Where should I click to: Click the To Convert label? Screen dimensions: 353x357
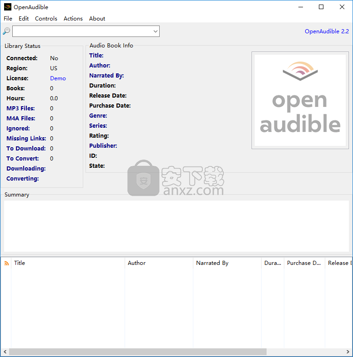23,159
